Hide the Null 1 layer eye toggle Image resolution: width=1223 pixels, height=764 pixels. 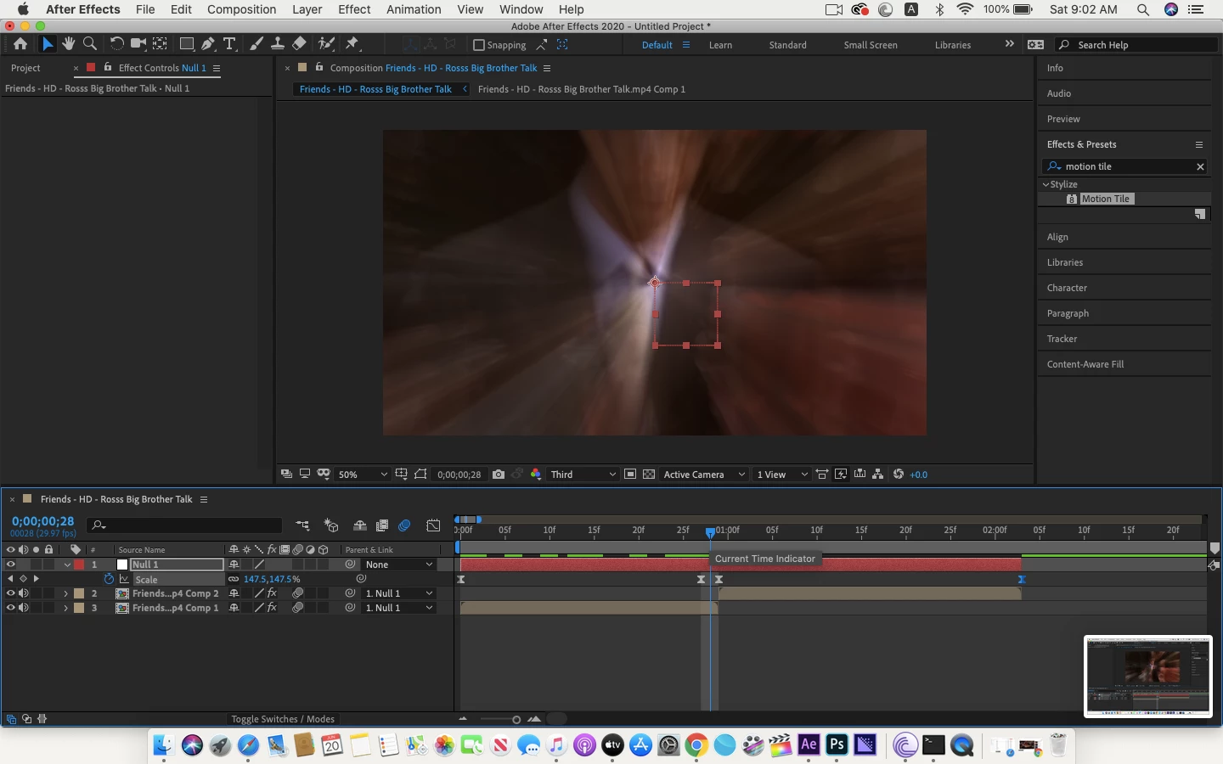click(11, 565)
